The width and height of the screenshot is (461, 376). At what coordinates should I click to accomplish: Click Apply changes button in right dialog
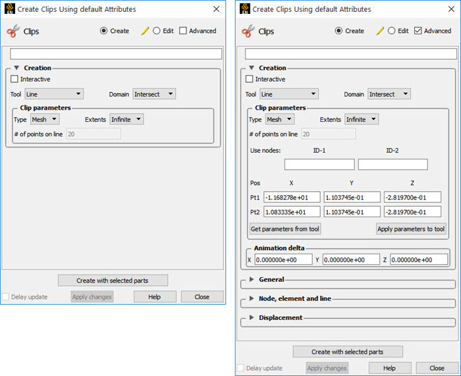click(x=327, y=367)
